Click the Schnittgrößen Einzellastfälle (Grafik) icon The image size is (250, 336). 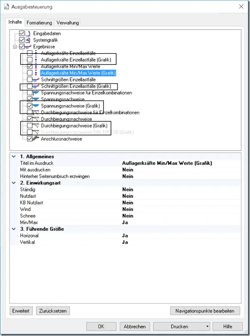(x=36, y=86)
